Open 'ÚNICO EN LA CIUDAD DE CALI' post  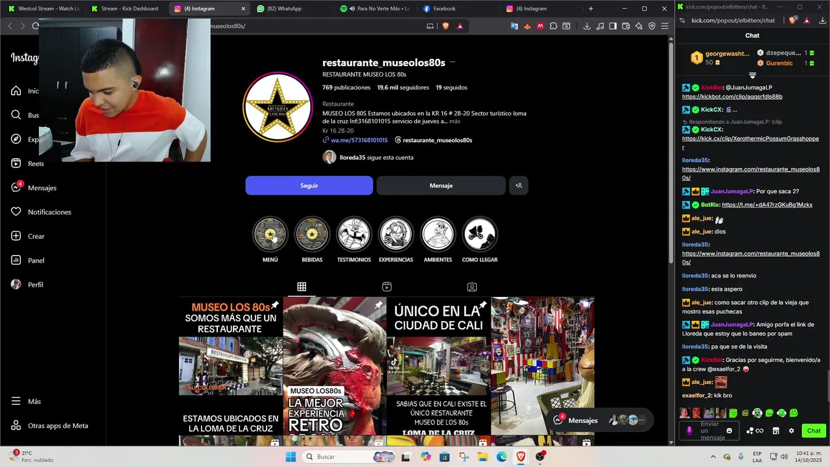(x=438, y=366)
